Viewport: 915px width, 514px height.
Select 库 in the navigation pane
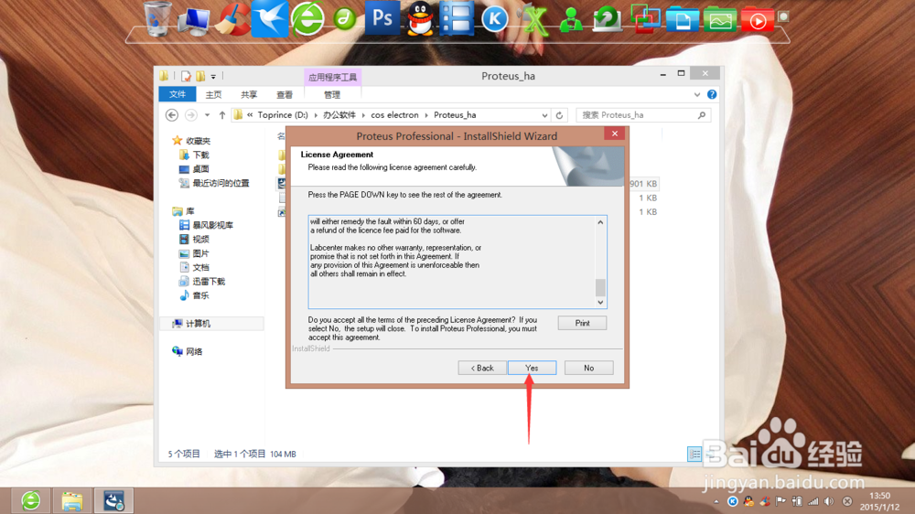coord(190,210)
